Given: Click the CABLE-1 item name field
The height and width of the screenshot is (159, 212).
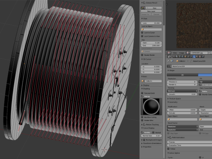Looking at the screenshot, I should [153, 81].
